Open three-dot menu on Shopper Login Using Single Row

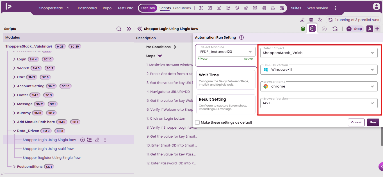[x=105, y=140]
